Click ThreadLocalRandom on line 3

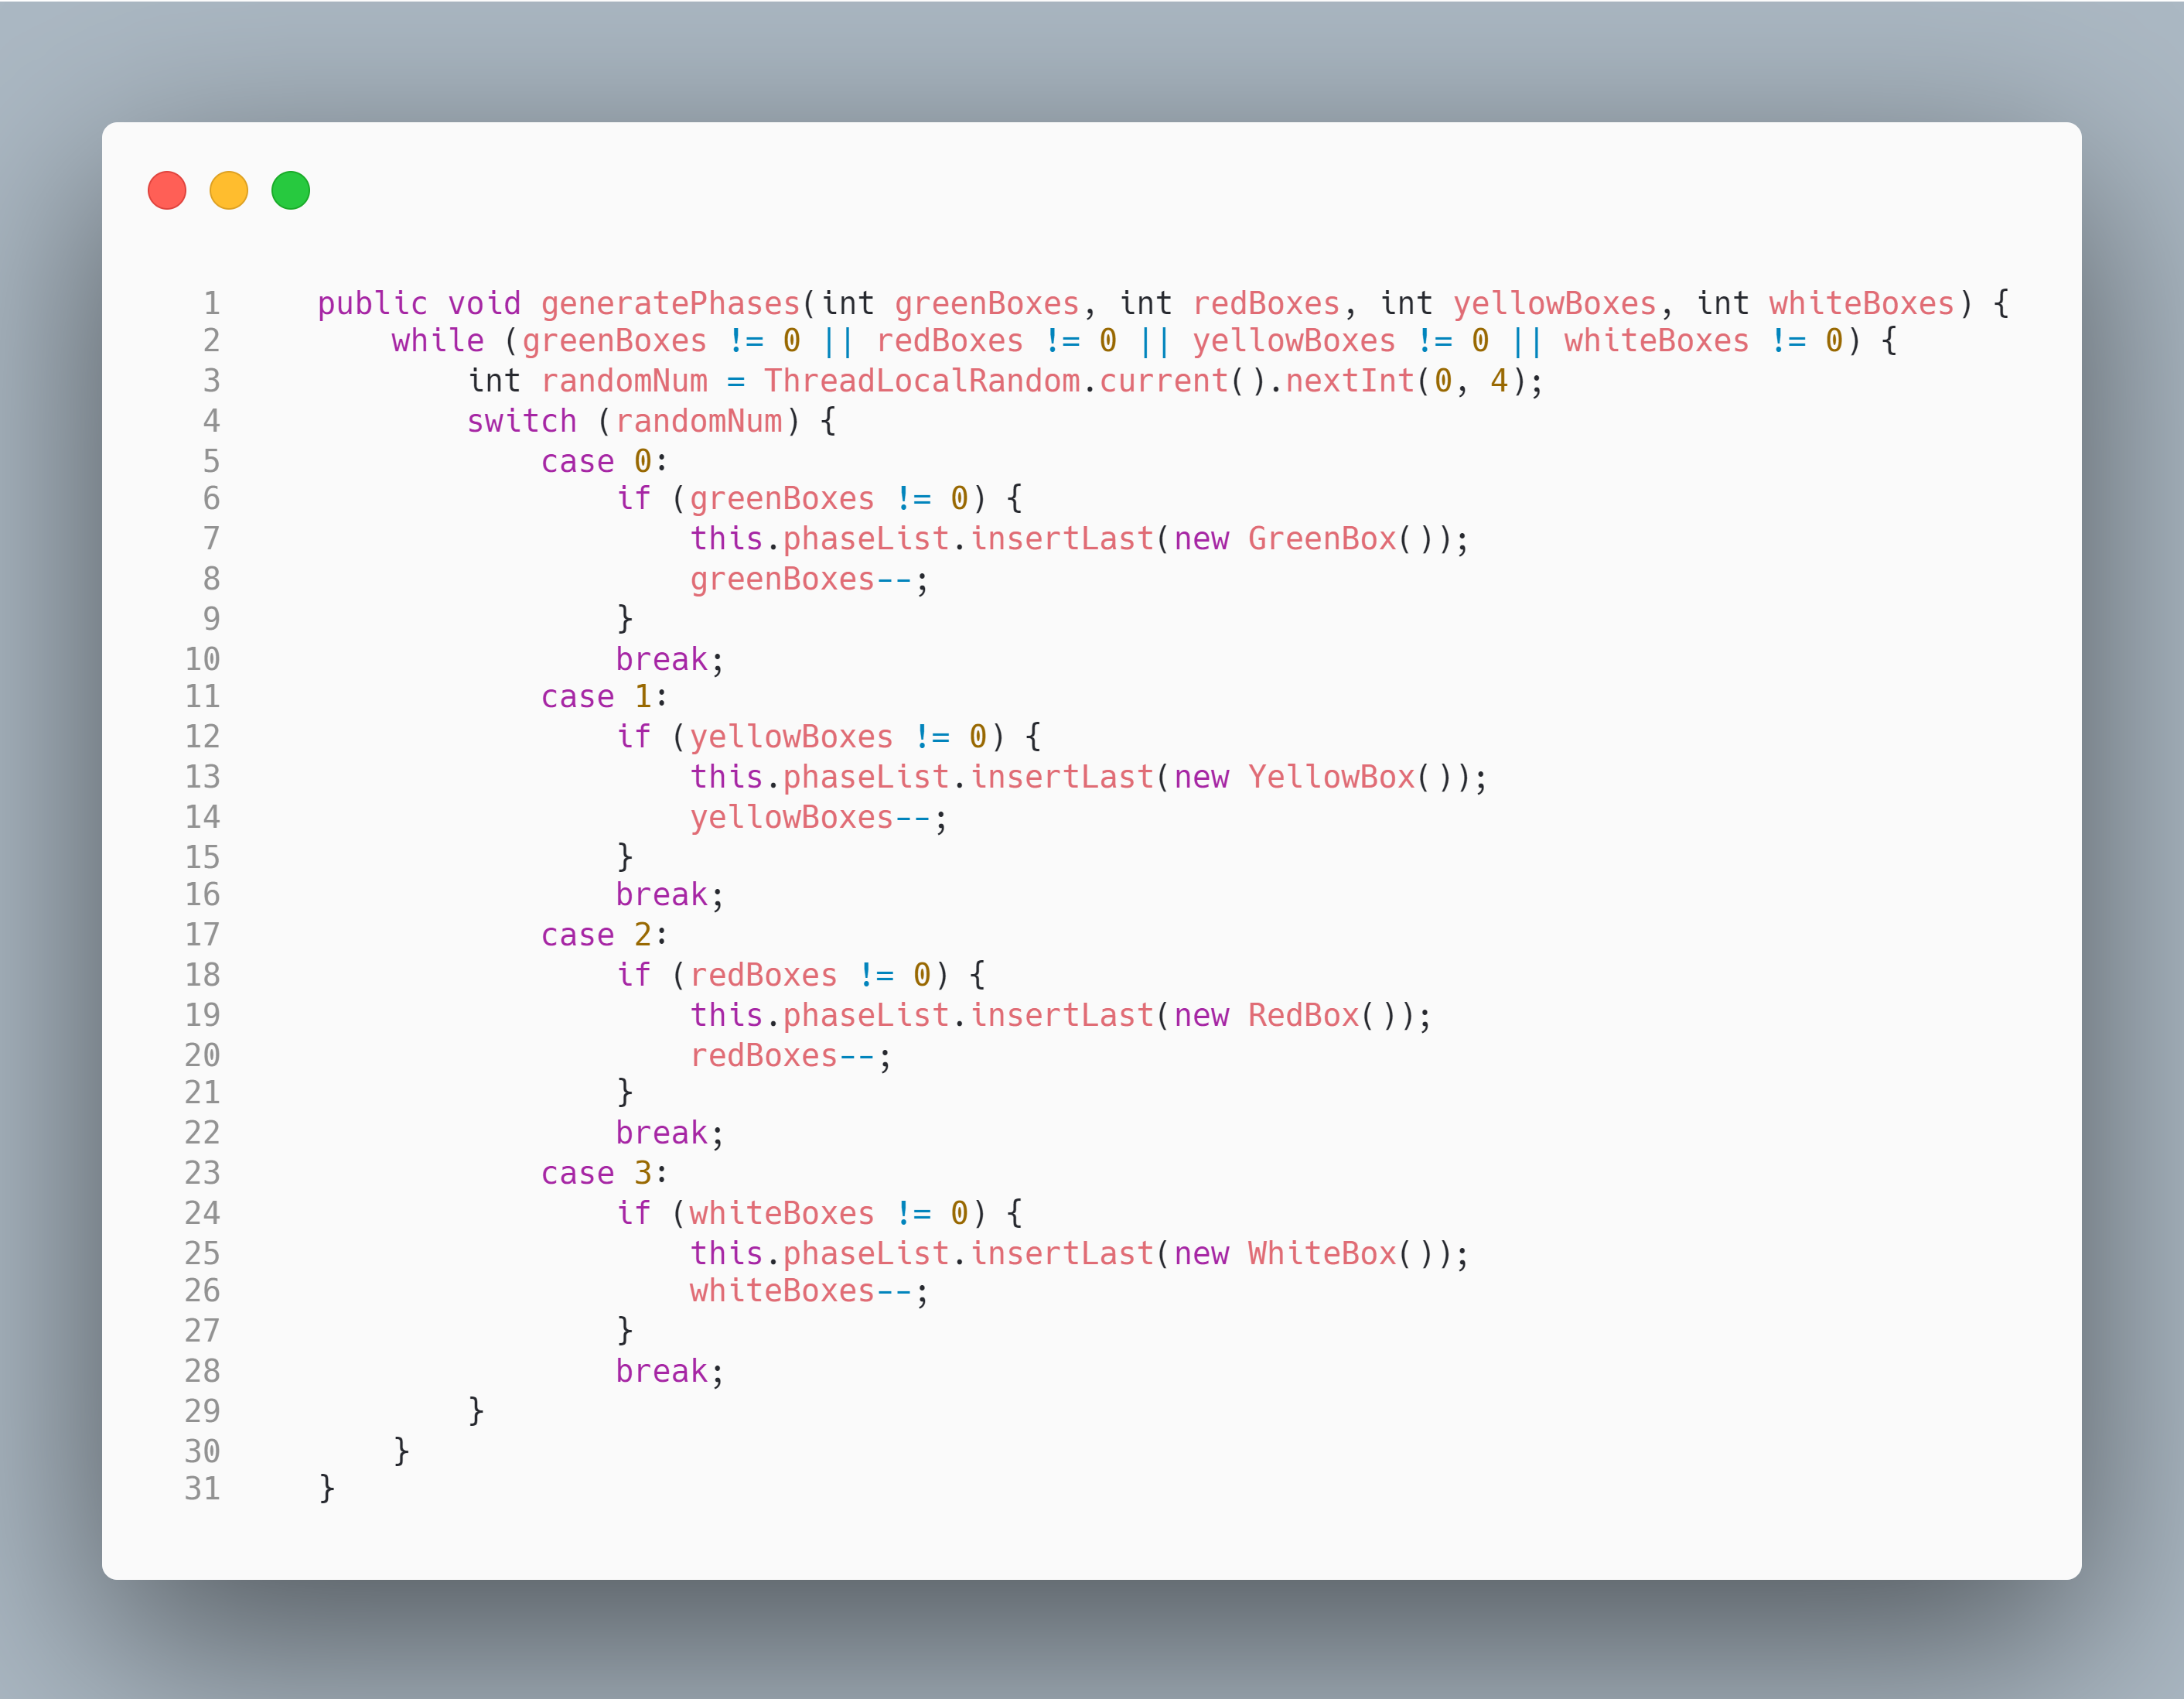click(x=921, y=381)
